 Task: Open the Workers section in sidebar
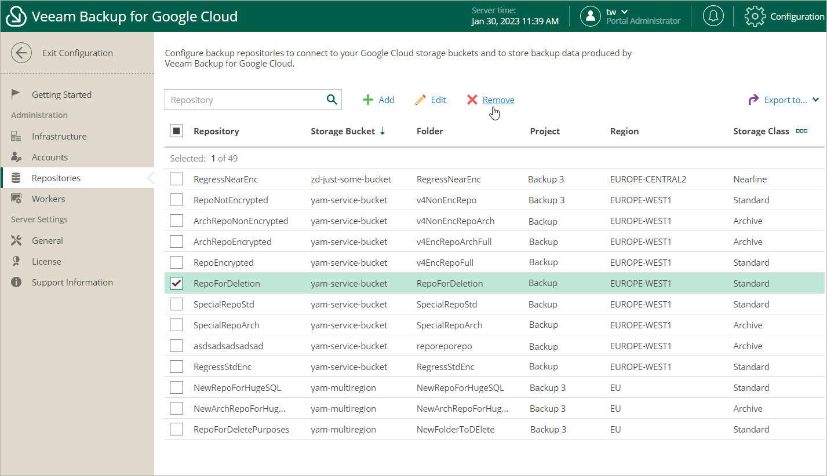click(48, 199)
